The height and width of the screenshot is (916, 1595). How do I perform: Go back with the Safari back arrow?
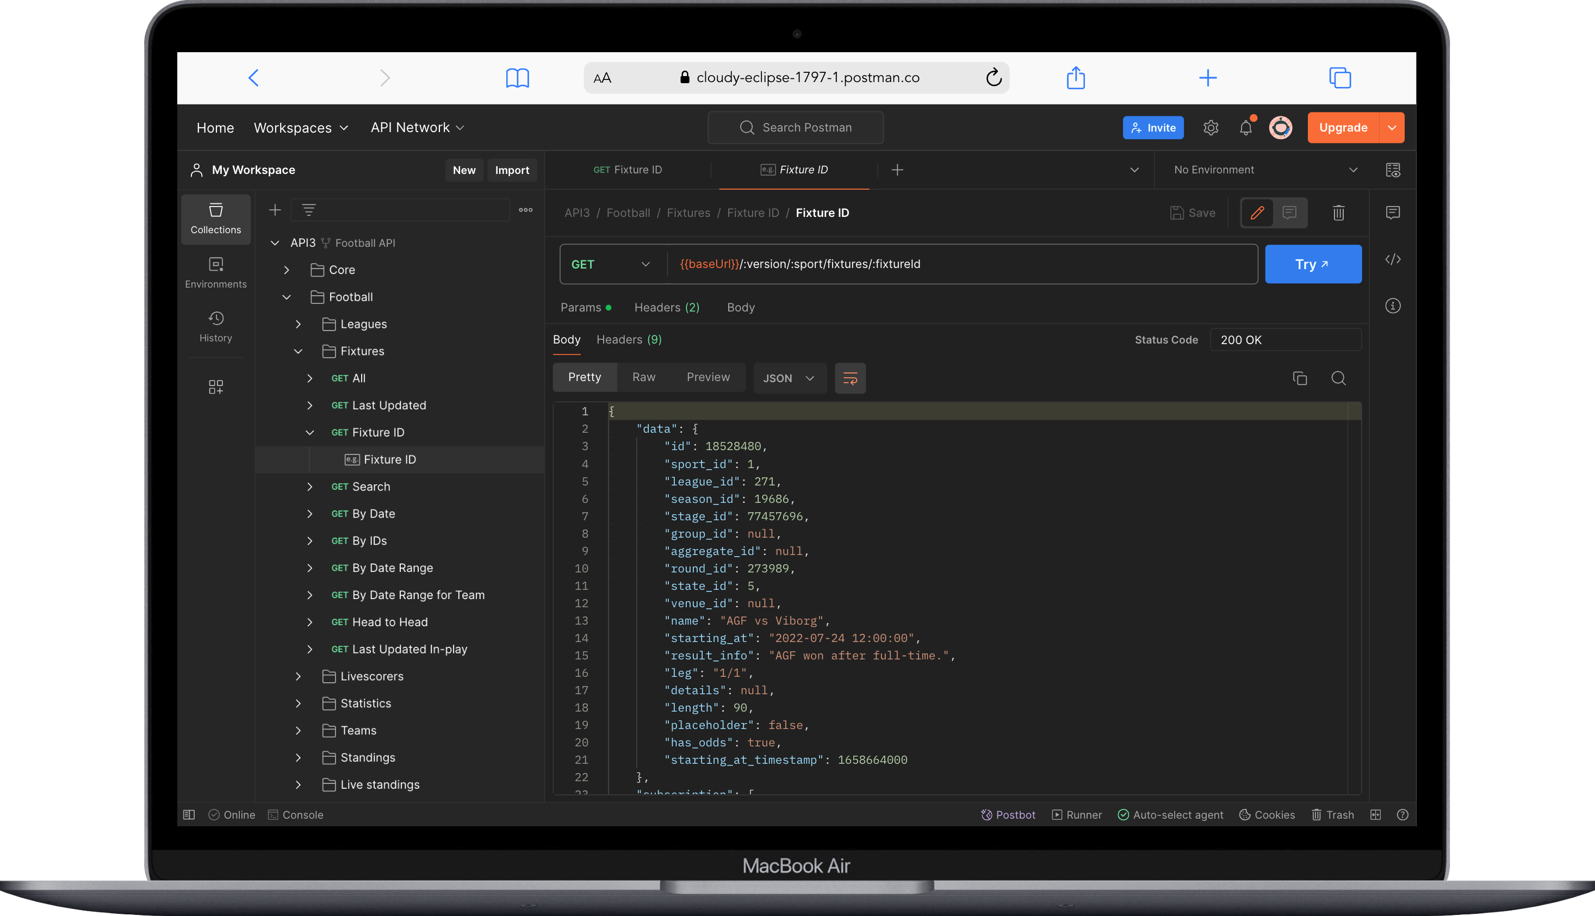tap(253, 78)
